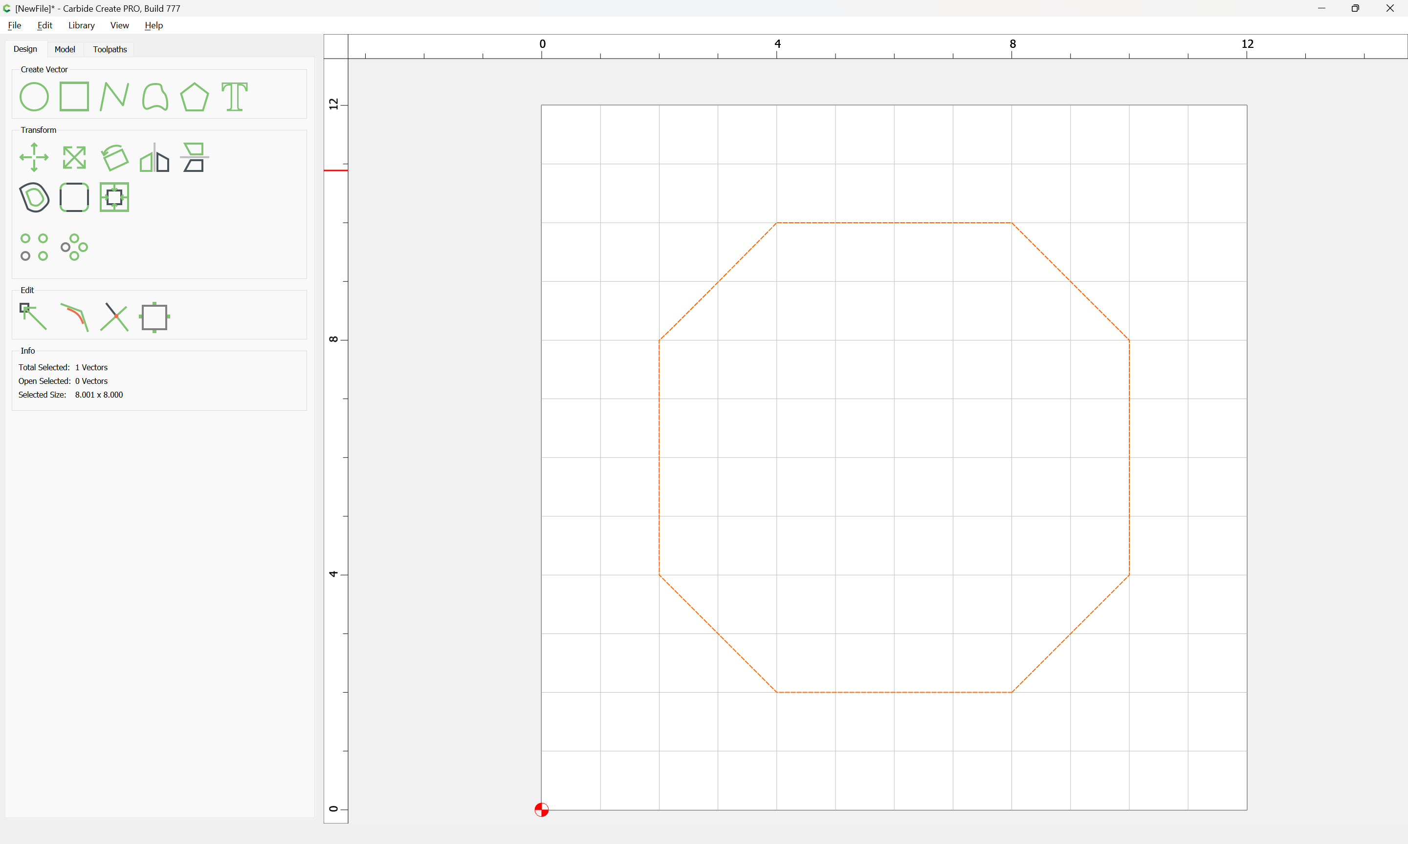Open the Linear Array tool

coord(34,247)
